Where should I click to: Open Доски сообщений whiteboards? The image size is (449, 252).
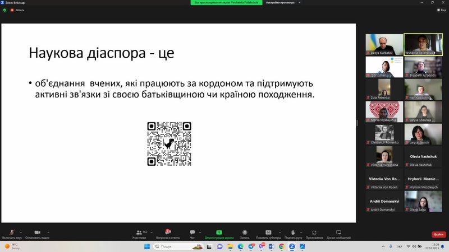coord(338,234)
